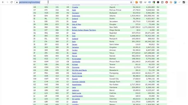The image size is (188, 105).
Task: Open the Liechtenstein country link
Action: point(77,96)
